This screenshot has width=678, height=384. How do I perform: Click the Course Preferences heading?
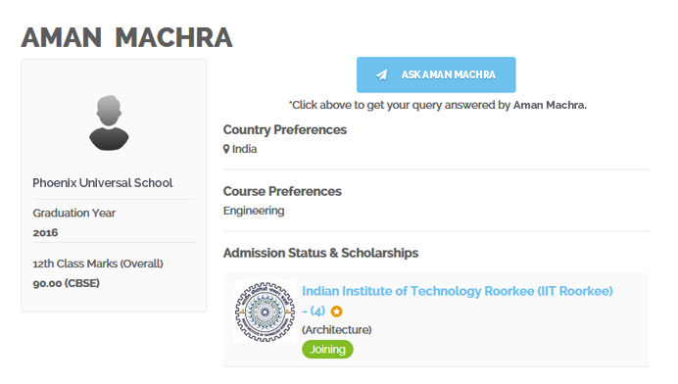click(282, 191)
